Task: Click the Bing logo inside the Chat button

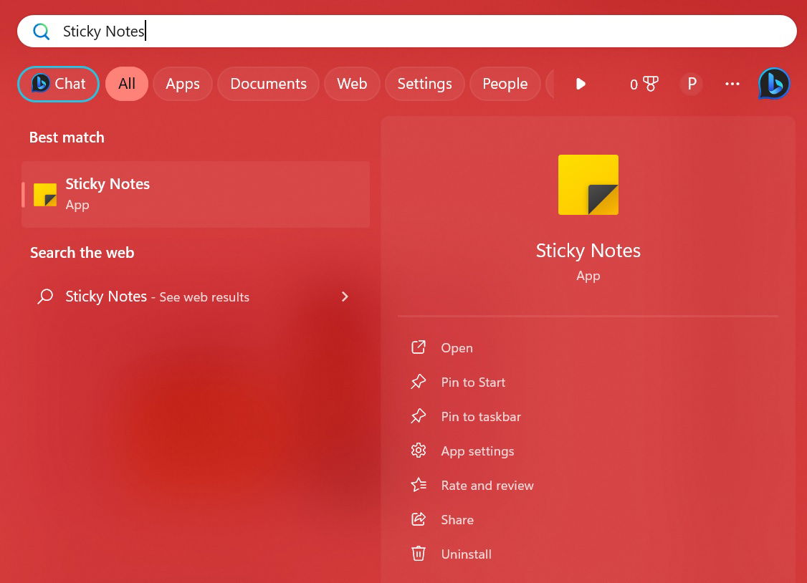Action: tap(40, 83)
